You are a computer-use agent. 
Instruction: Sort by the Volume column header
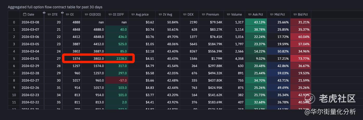(236, 15)
